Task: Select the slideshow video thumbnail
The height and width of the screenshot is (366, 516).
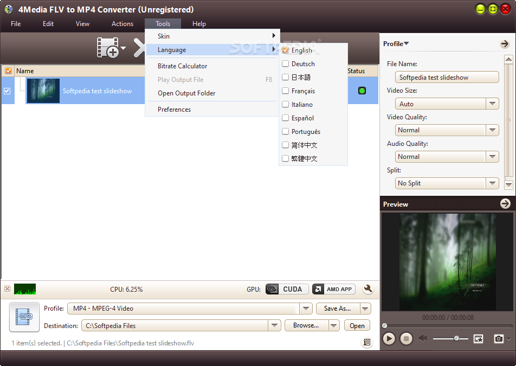Action: click(x=43, y=91)
